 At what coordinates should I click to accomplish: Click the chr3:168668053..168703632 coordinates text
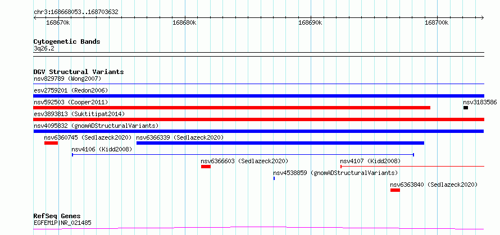pyautogui.click(x=76, y=12)
